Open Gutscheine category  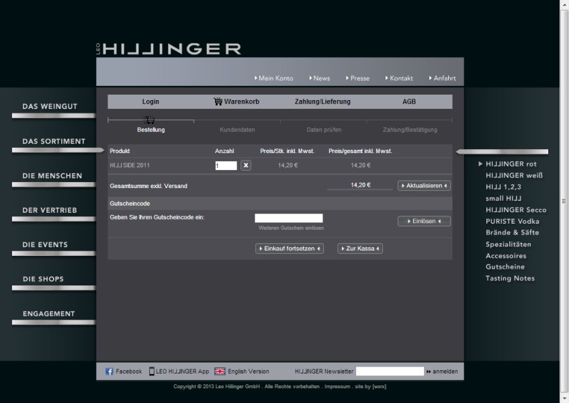[x=505, y=267]
